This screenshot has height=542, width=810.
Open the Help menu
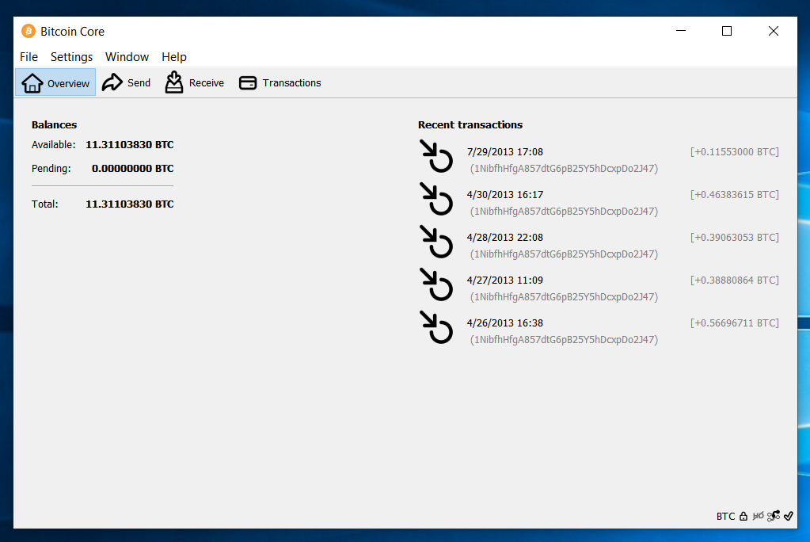(x=174, y=57)
